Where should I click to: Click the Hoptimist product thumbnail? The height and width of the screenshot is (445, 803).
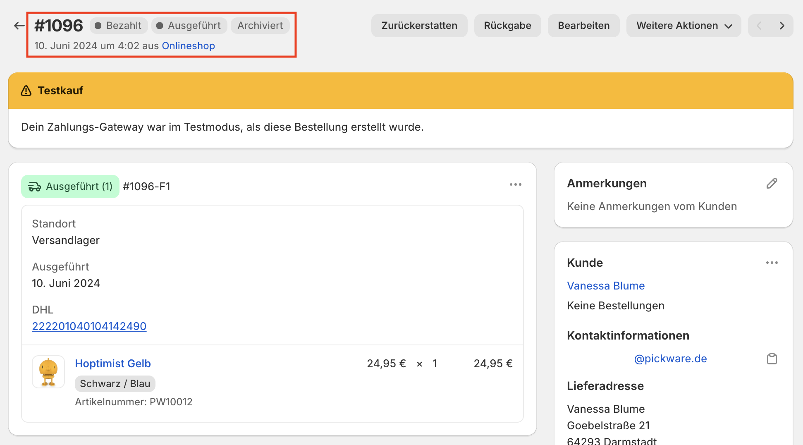(48, 372)
